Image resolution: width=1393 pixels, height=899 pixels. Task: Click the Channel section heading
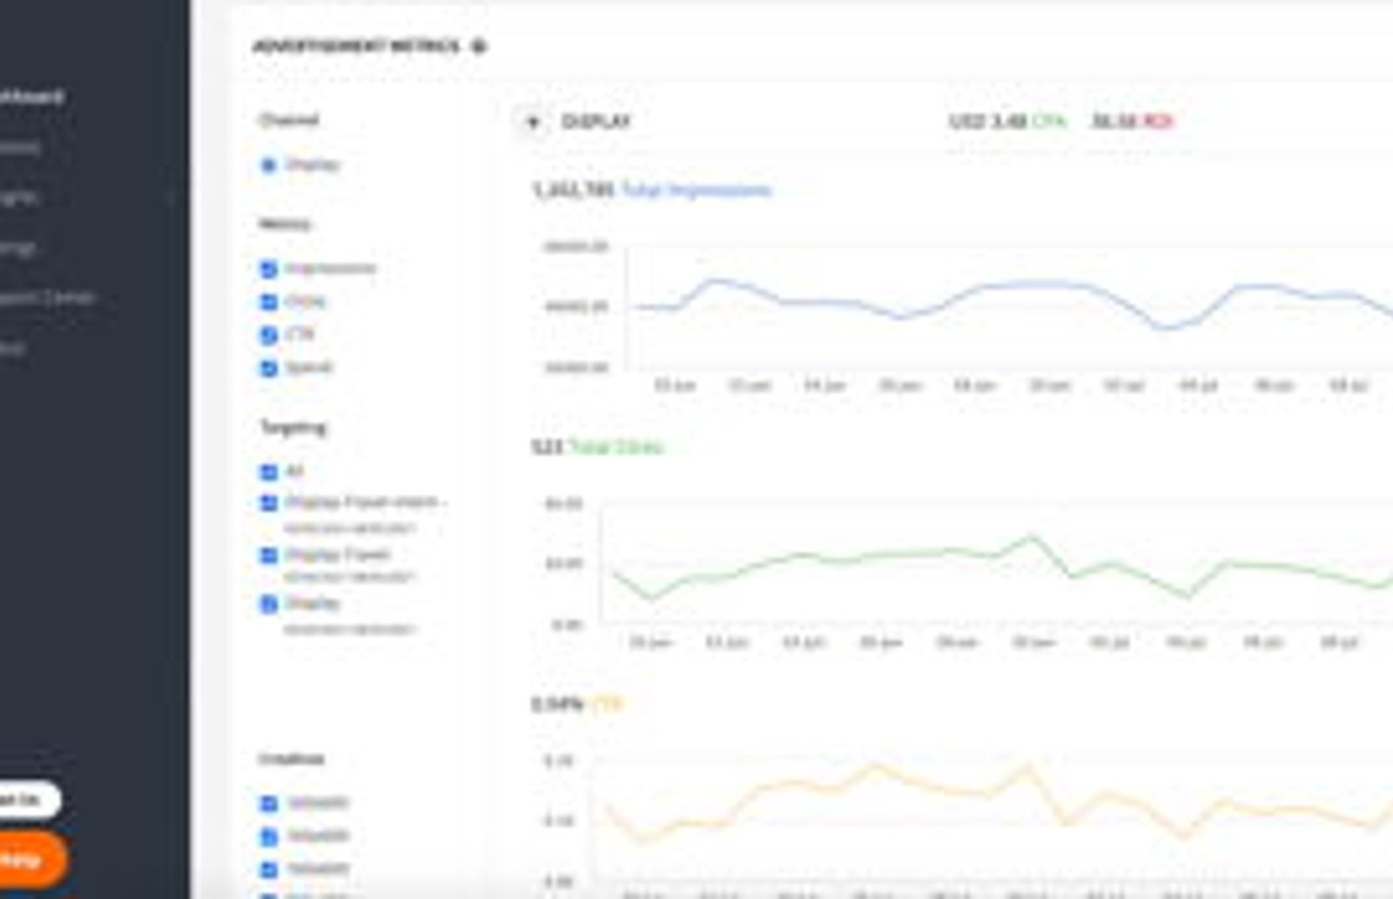point(289,119)
